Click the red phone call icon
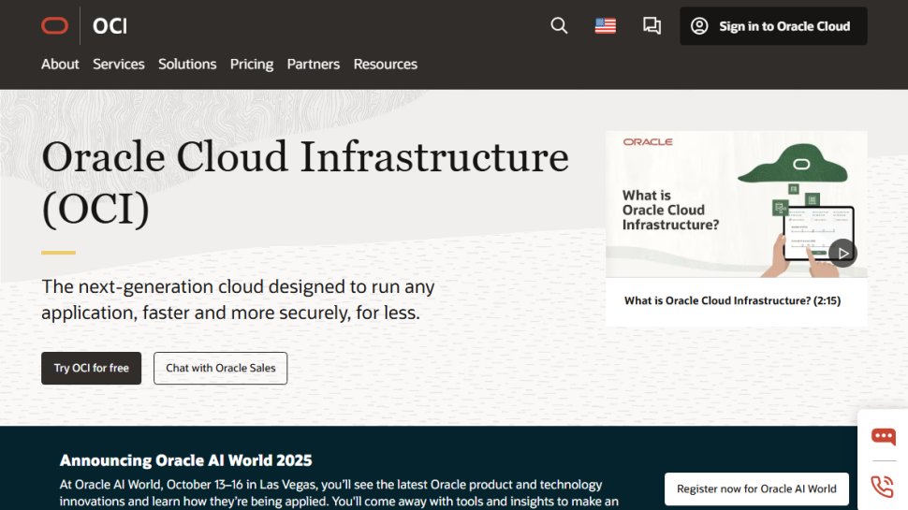Screen dimensions: 908x510 (x=883, y=487)
